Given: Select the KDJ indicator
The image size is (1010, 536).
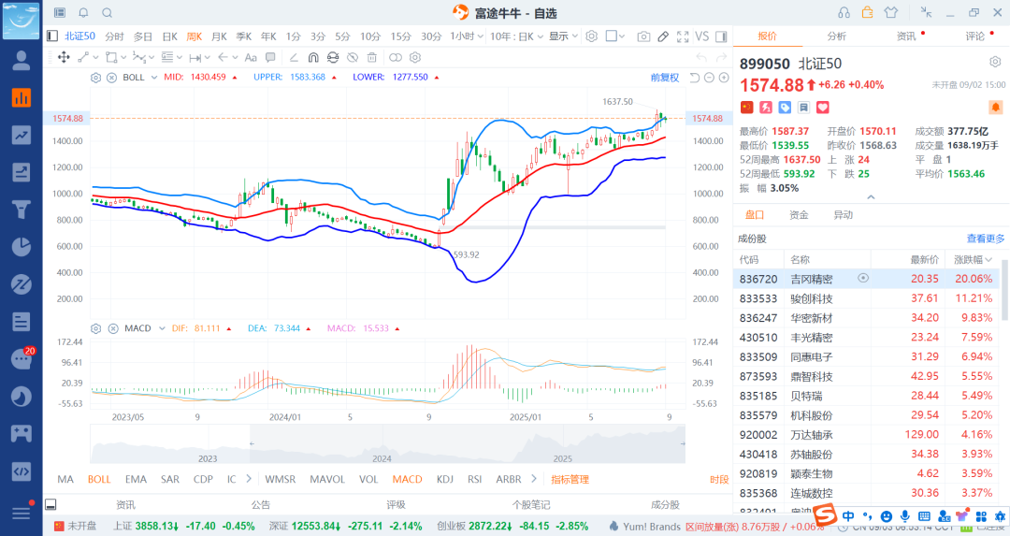Looking at the screenshot, I should coord(444,479).
